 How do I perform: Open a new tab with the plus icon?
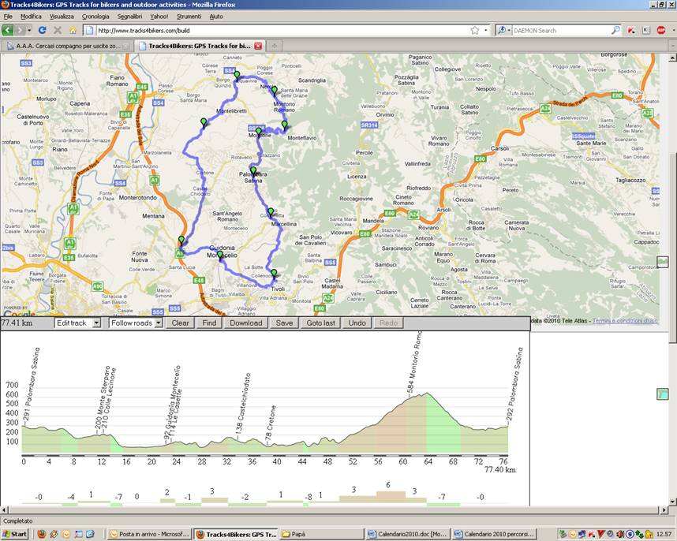click(x=274, y=46)
